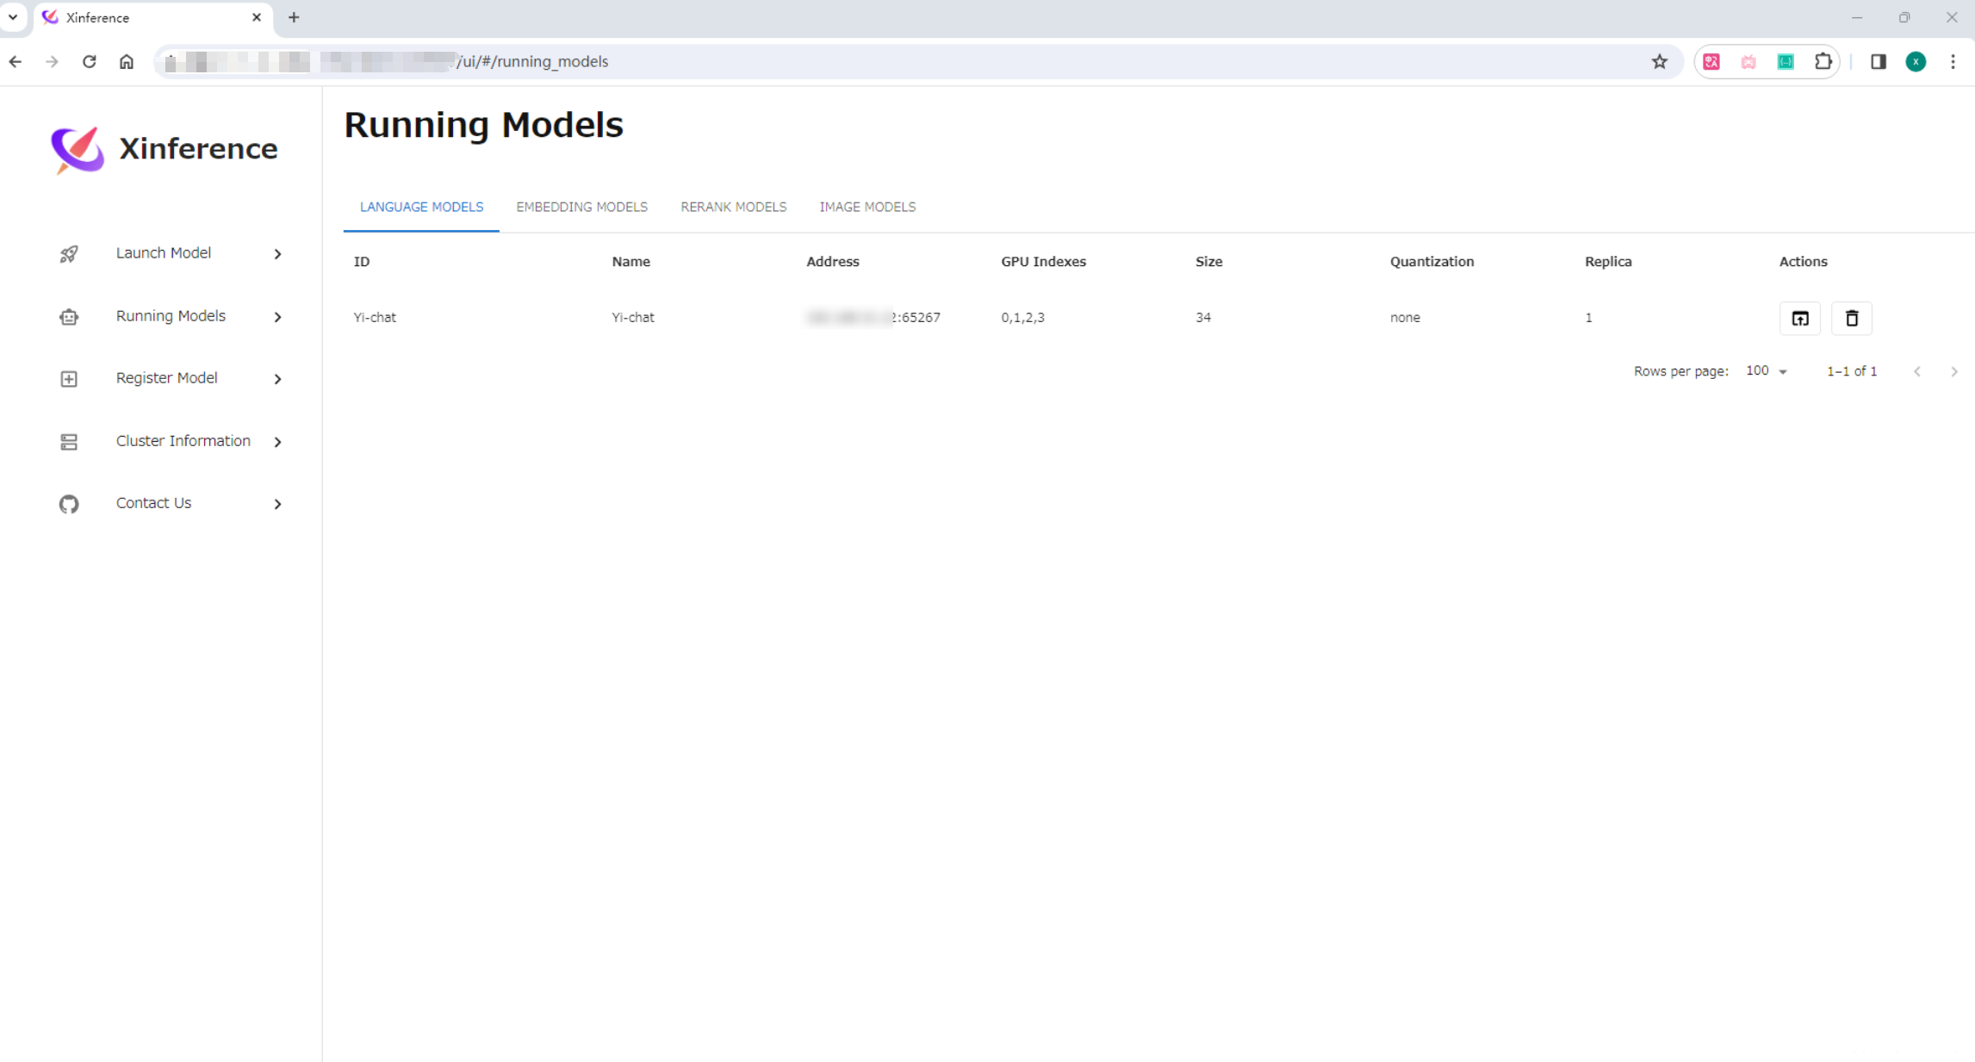Click the Xinference logo
The height and width of the screenshot is (1062, 1975).
click(78, 149)
